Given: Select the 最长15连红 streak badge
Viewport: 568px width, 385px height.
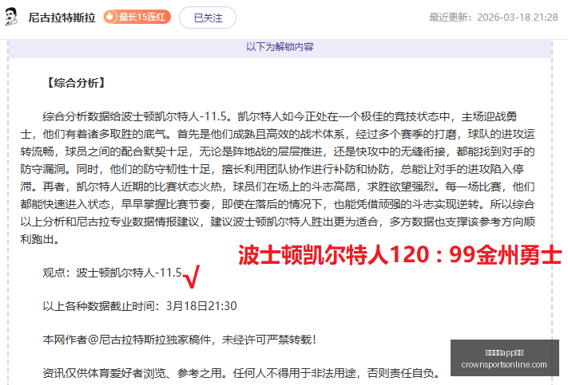Looking at the screenshot, I should tap(137, 17).
